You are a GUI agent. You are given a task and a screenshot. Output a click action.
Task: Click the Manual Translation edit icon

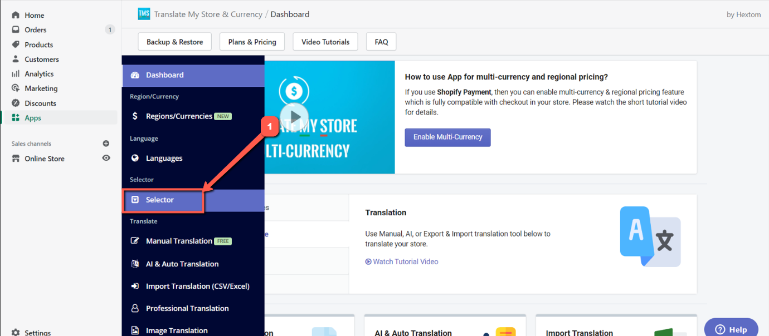[135, 241]
